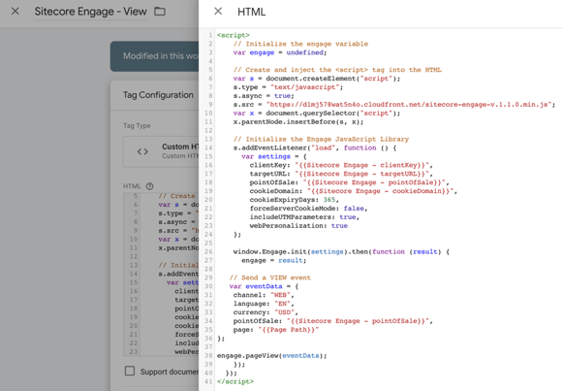Close the HTML editor panel
Viewport: 563px width, 391px height.
[x=218, y=12]
